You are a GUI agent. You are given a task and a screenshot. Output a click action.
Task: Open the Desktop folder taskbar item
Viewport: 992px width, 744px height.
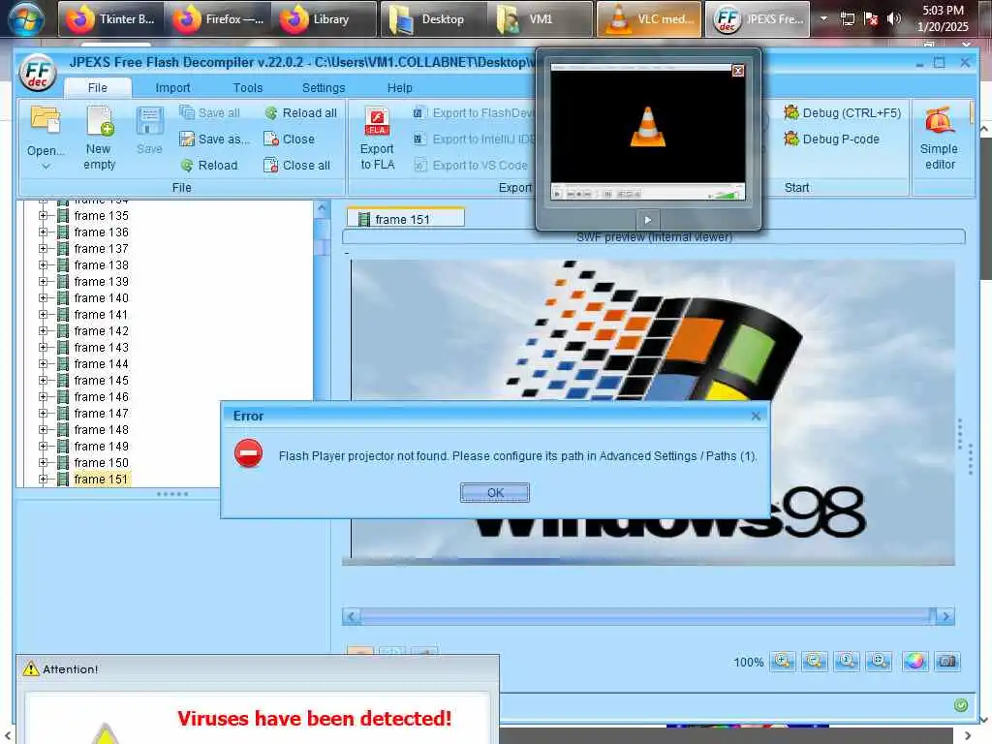pos(433,19)
